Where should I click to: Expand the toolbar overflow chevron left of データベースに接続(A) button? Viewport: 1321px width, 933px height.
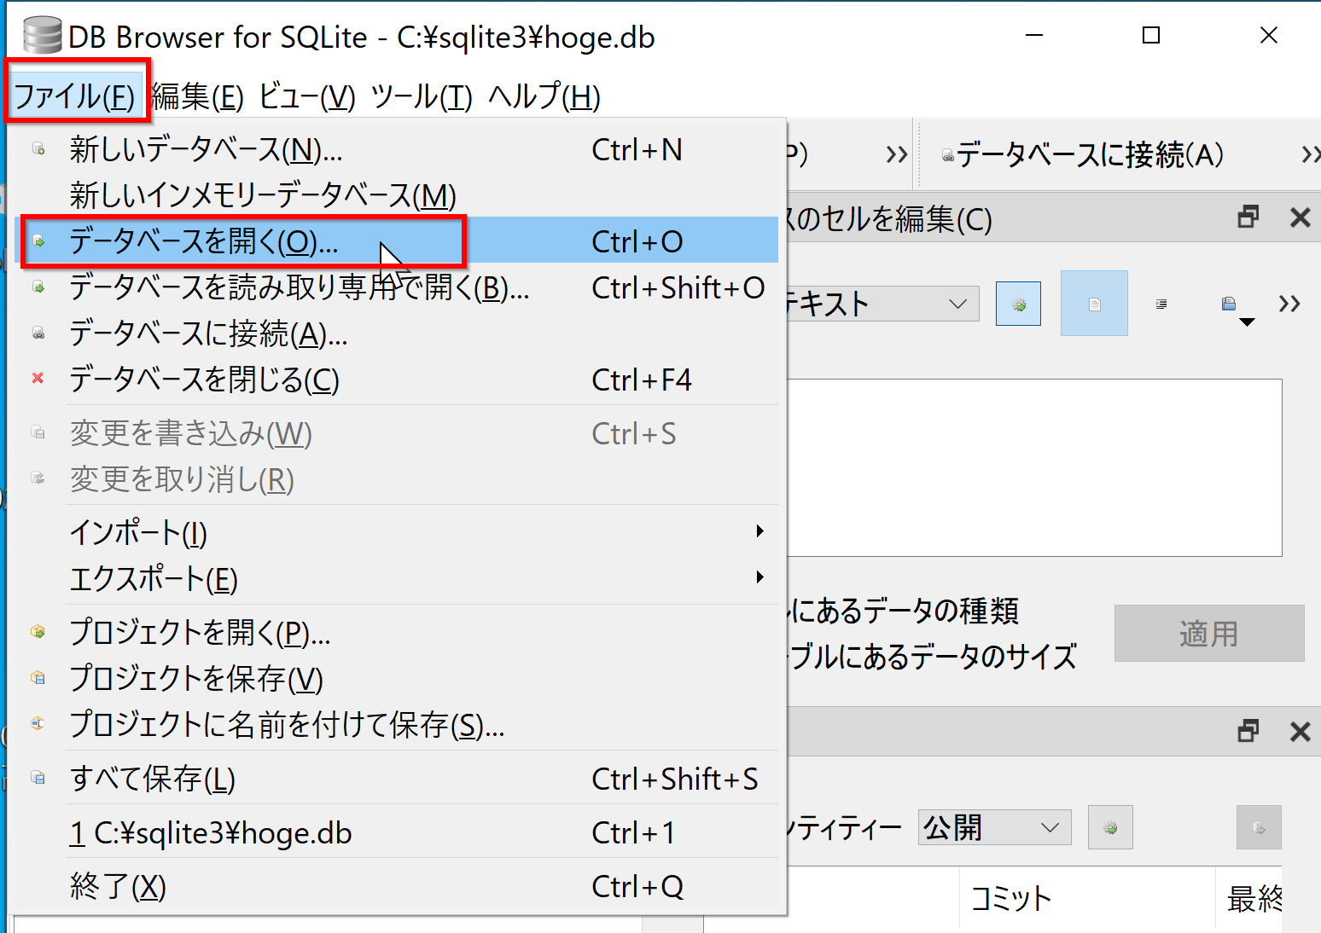[x=896, y=154]
